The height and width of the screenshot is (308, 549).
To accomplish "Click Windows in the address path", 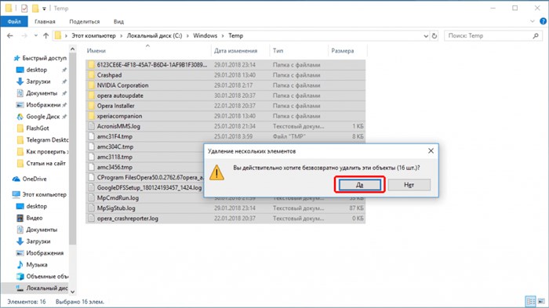I will [x=205, y=36].
